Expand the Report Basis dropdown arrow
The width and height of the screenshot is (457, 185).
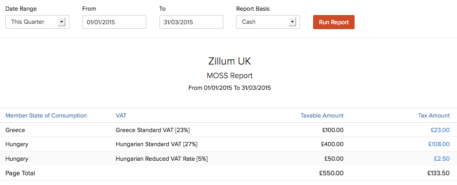point(292,22)
